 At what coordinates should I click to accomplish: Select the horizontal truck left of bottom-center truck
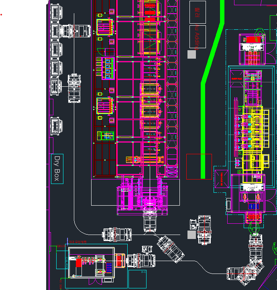(117, 235)
